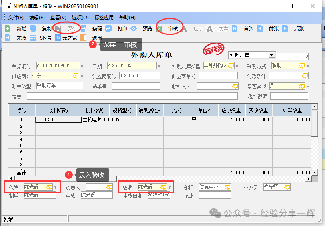Click the 审核 (Audit) toolbar icon
Image resolution: width=325 pixels, height=226 pixels.
[159, 29]
